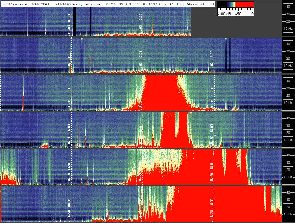Click the 2026-07-03 16:00 UTC timestamp

pos(131,4)
